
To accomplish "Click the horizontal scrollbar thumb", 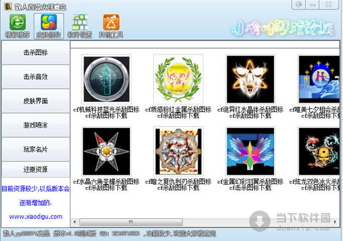I will pyautogui.click(x=131, y=222).
